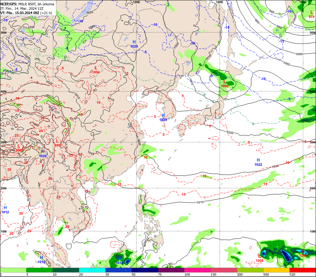Image resolution: width=316 pixels, height=277 pixels.
Task: Select the cyan 20–30 legend swatch
Action: tap(92, 270)
